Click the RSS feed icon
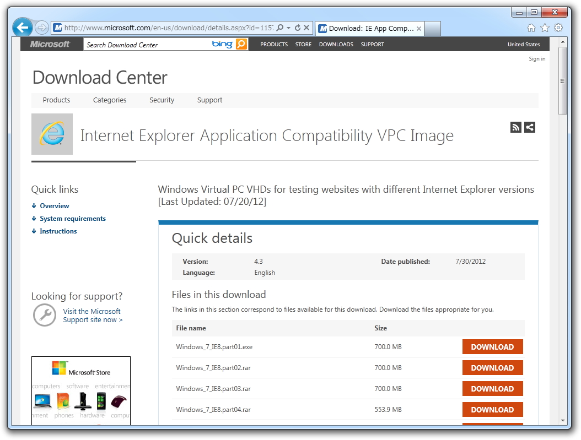581x440 pixels. click(515, 127)
